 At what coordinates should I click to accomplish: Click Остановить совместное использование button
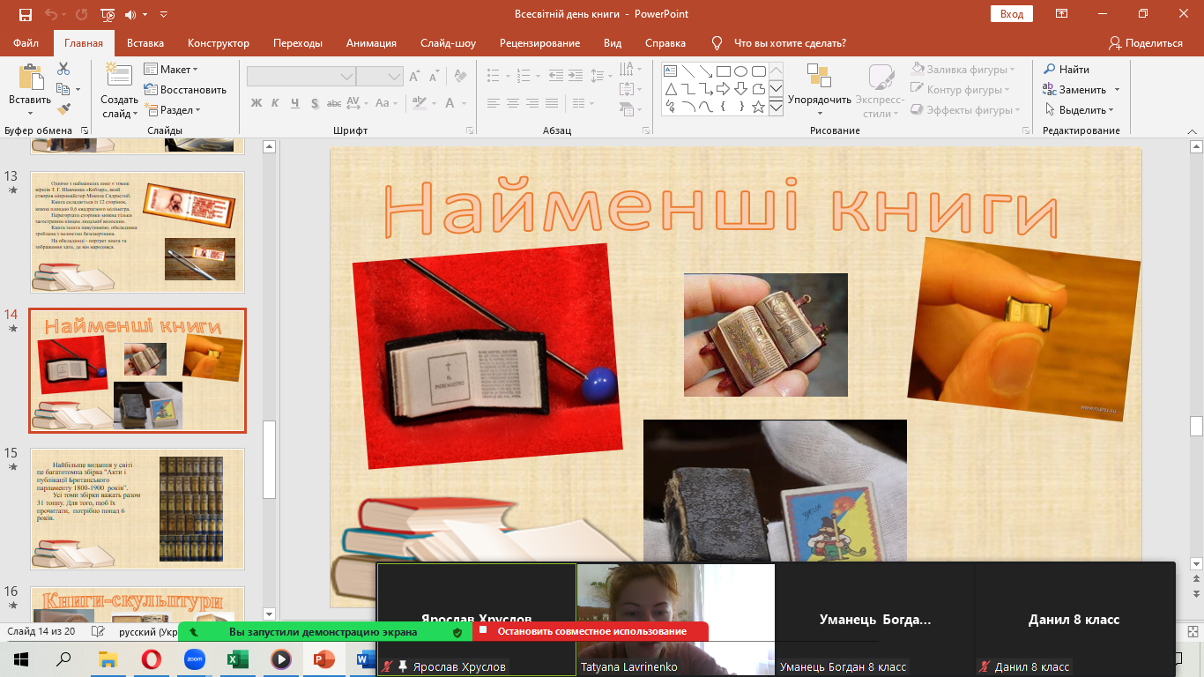pos(591,631)
